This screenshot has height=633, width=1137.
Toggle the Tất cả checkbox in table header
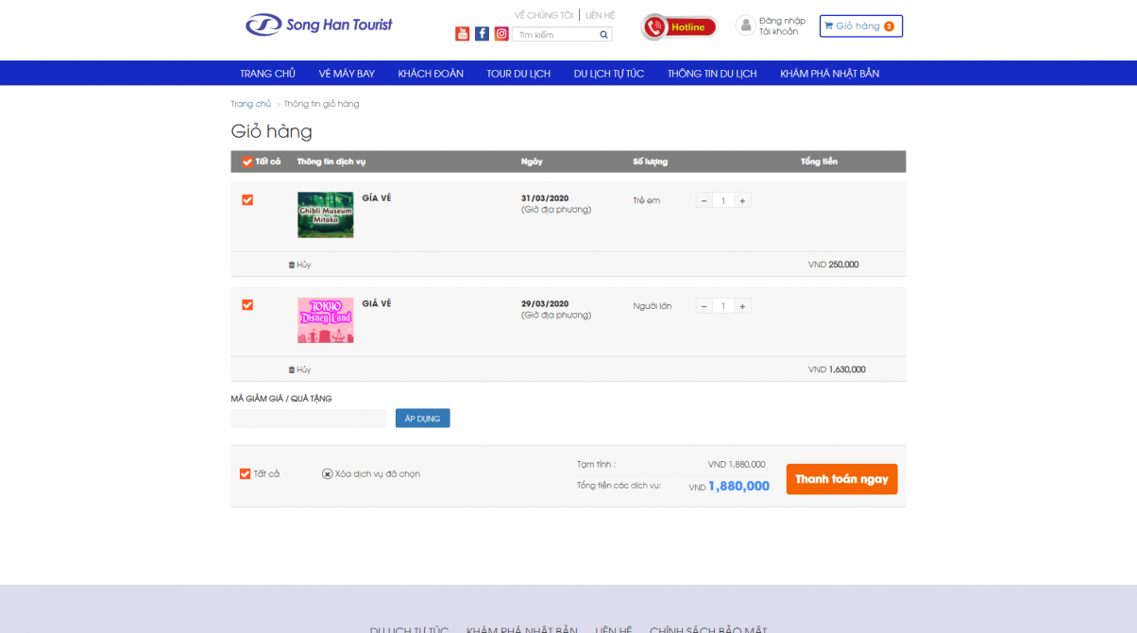[x=247, y=162]
